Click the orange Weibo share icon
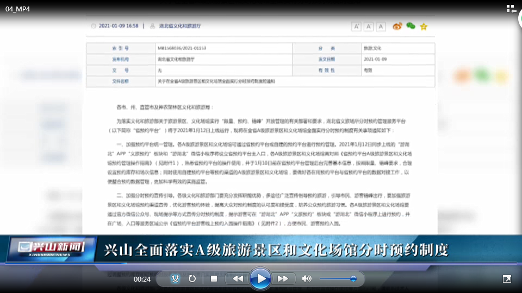This screenshot has width=522, height=293. (397, 26)
